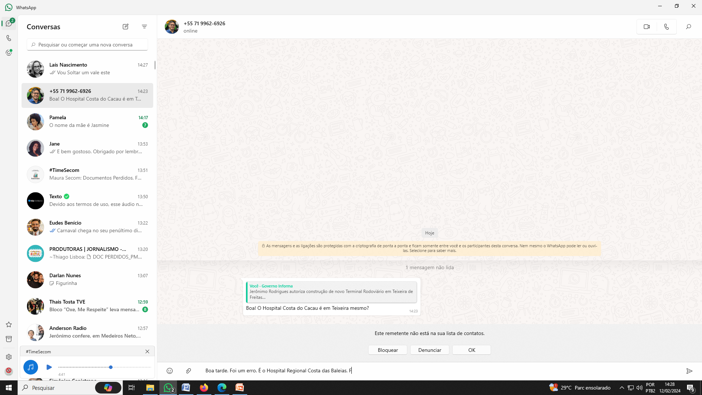
Task: Open the Calls tab in sidebar
Action: pos(9,38)
